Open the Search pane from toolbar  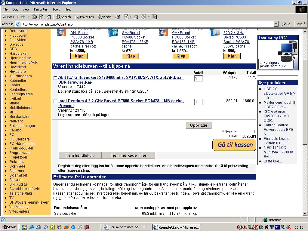[63, 17]
